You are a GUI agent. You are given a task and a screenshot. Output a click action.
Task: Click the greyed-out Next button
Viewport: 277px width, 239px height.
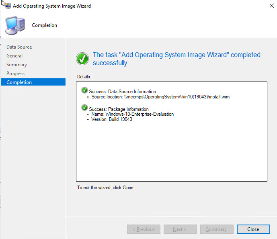pos(180,229)
